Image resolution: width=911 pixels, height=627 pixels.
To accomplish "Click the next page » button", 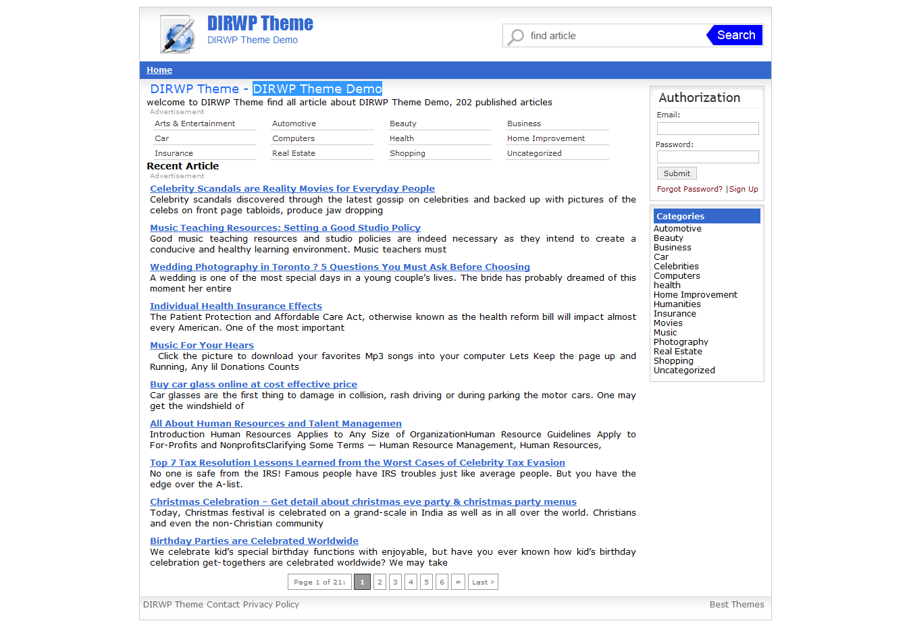I will click(x=458, y=582).
